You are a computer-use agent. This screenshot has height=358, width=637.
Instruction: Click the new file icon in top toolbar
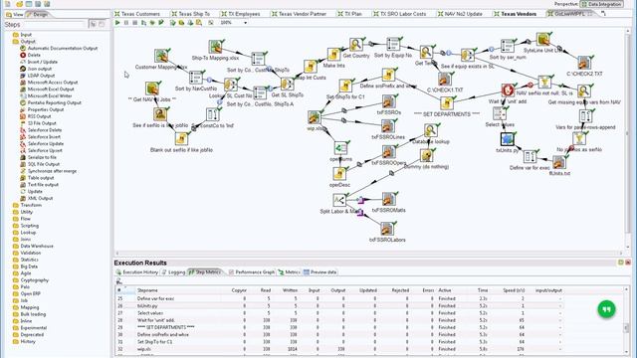click(8, 4)
